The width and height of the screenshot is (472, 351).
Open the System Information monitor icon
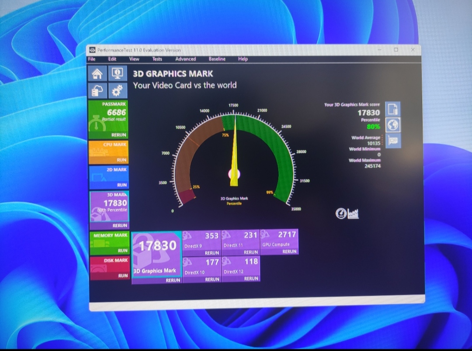click(118, 73)
